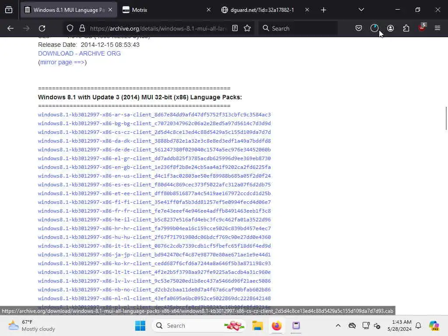
Task: Download x86 ko-kr language pack
Action: (x=154, y=263)
